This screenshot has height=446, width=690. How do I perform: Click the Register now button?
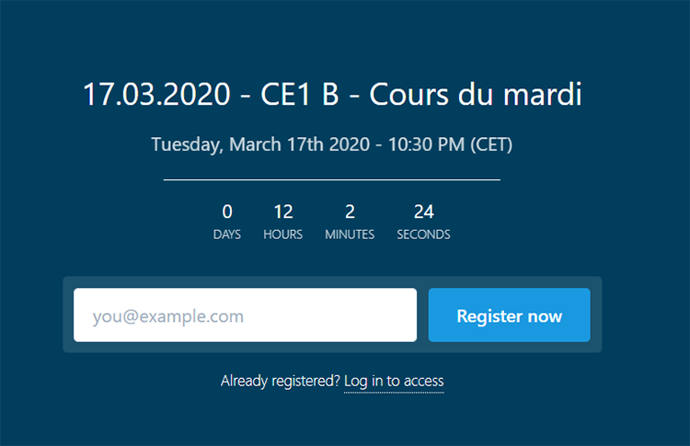click(509, 314)
